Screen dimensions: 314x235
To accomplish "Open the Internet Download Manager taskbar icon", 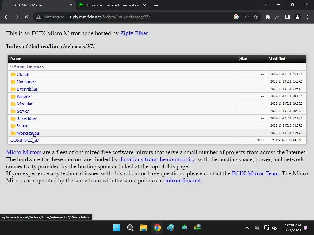I will point(198,228).
